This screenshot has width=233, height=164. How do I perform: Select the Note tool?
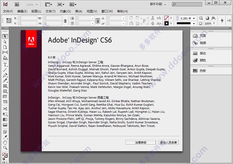(x=5, y=132)
